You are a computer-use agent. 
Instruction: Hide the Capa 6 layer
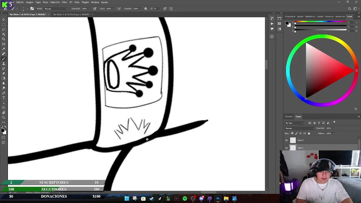[287, 140]
